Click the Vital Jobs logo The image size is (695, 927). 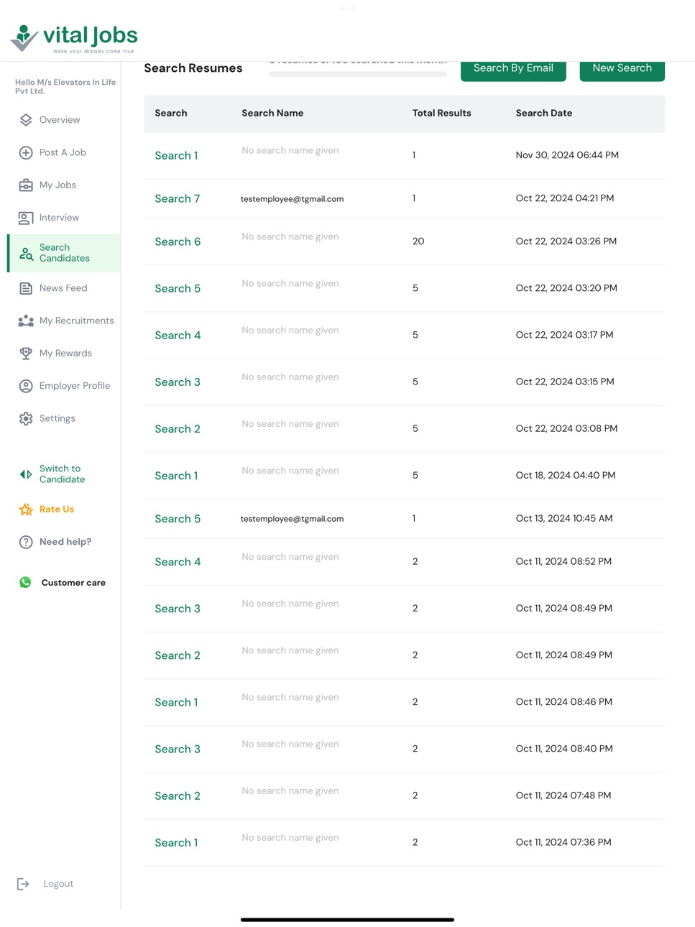(x=74, y=38)
